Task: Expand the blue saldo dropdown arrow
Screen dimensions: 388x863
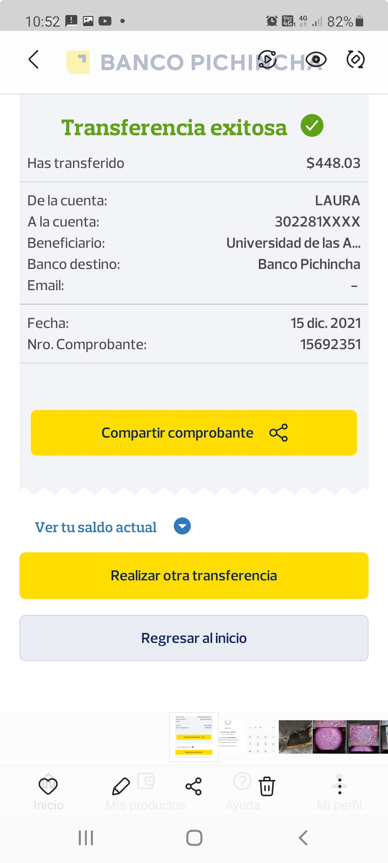Action: point(182,526)
